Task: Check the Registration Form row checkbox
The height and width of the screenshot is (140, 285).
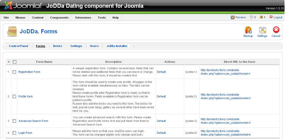Action: [x=14, y=72]
